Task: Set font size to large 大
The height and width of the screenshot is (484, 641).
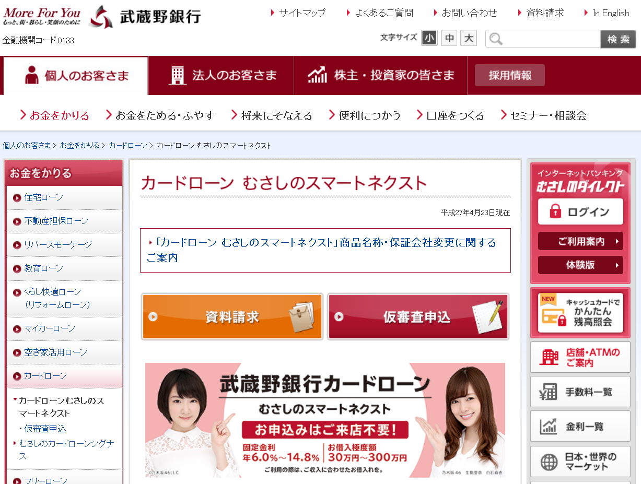Action: click(x=469, y=38)
